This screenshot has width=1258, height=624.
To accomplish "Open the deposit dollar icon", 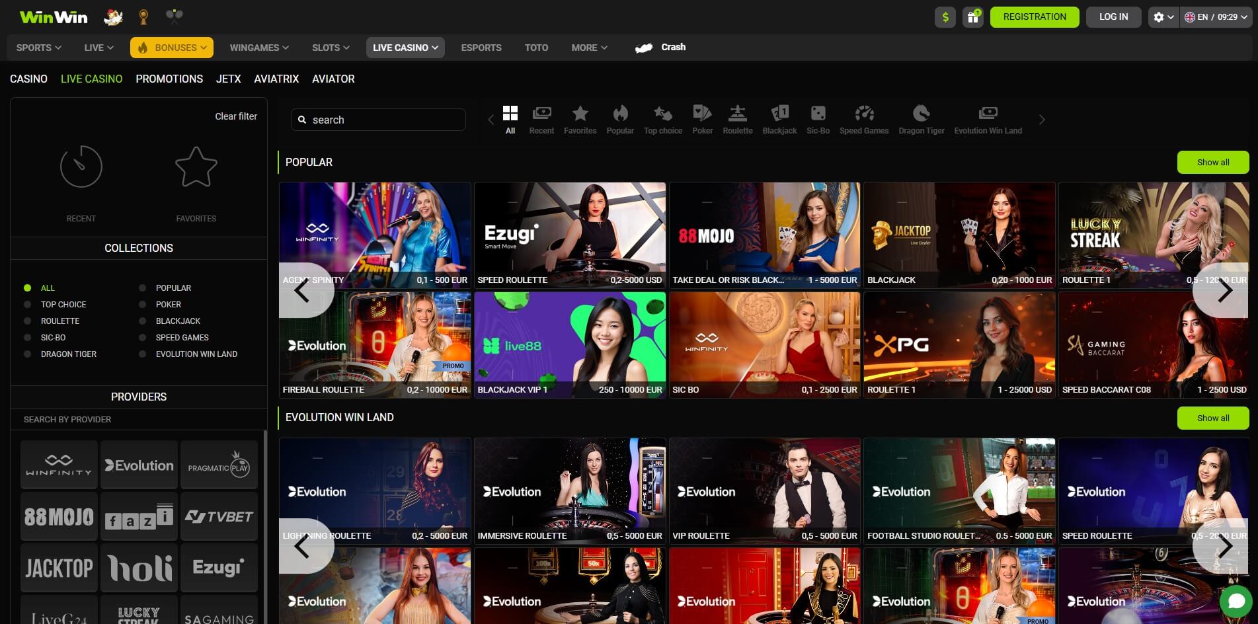I will 944,17.
